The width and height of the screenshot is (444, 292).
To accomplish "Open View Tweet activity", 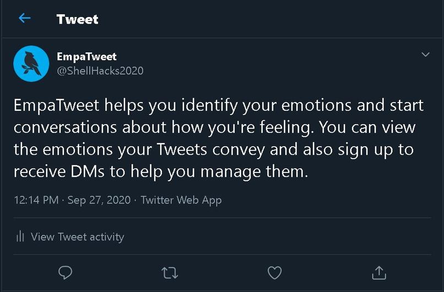I will pos(77,237).
